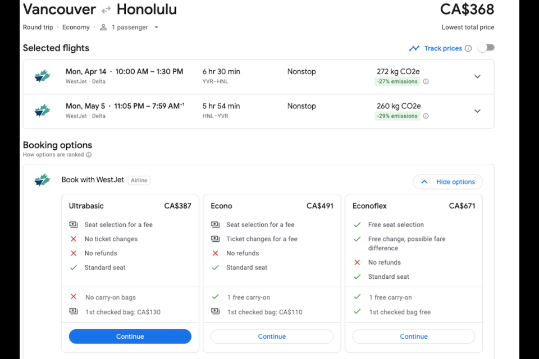Screen dimensions: 539x359
Task: Expand the Mon, Apr 14 flight details
Action: [477, 76]
